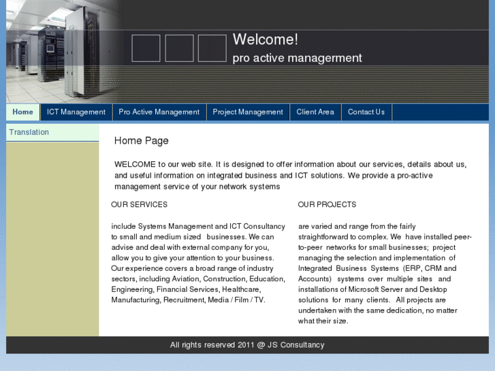The height and width of the screenshot is (371, 495).
Task: Click 'All rights reserved 2011 @ JS Consultancy' footer
Action: pyautogui.click(x=247, y=345)
